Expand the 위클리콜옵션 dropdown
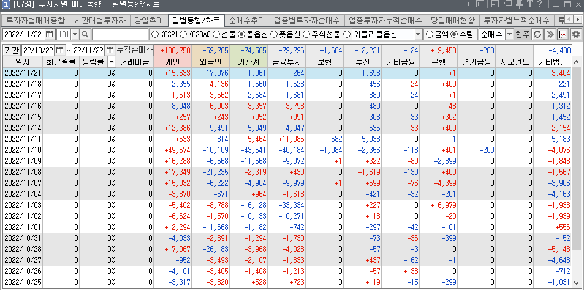Viewport: 584px width, 290px height. point(418,34)
